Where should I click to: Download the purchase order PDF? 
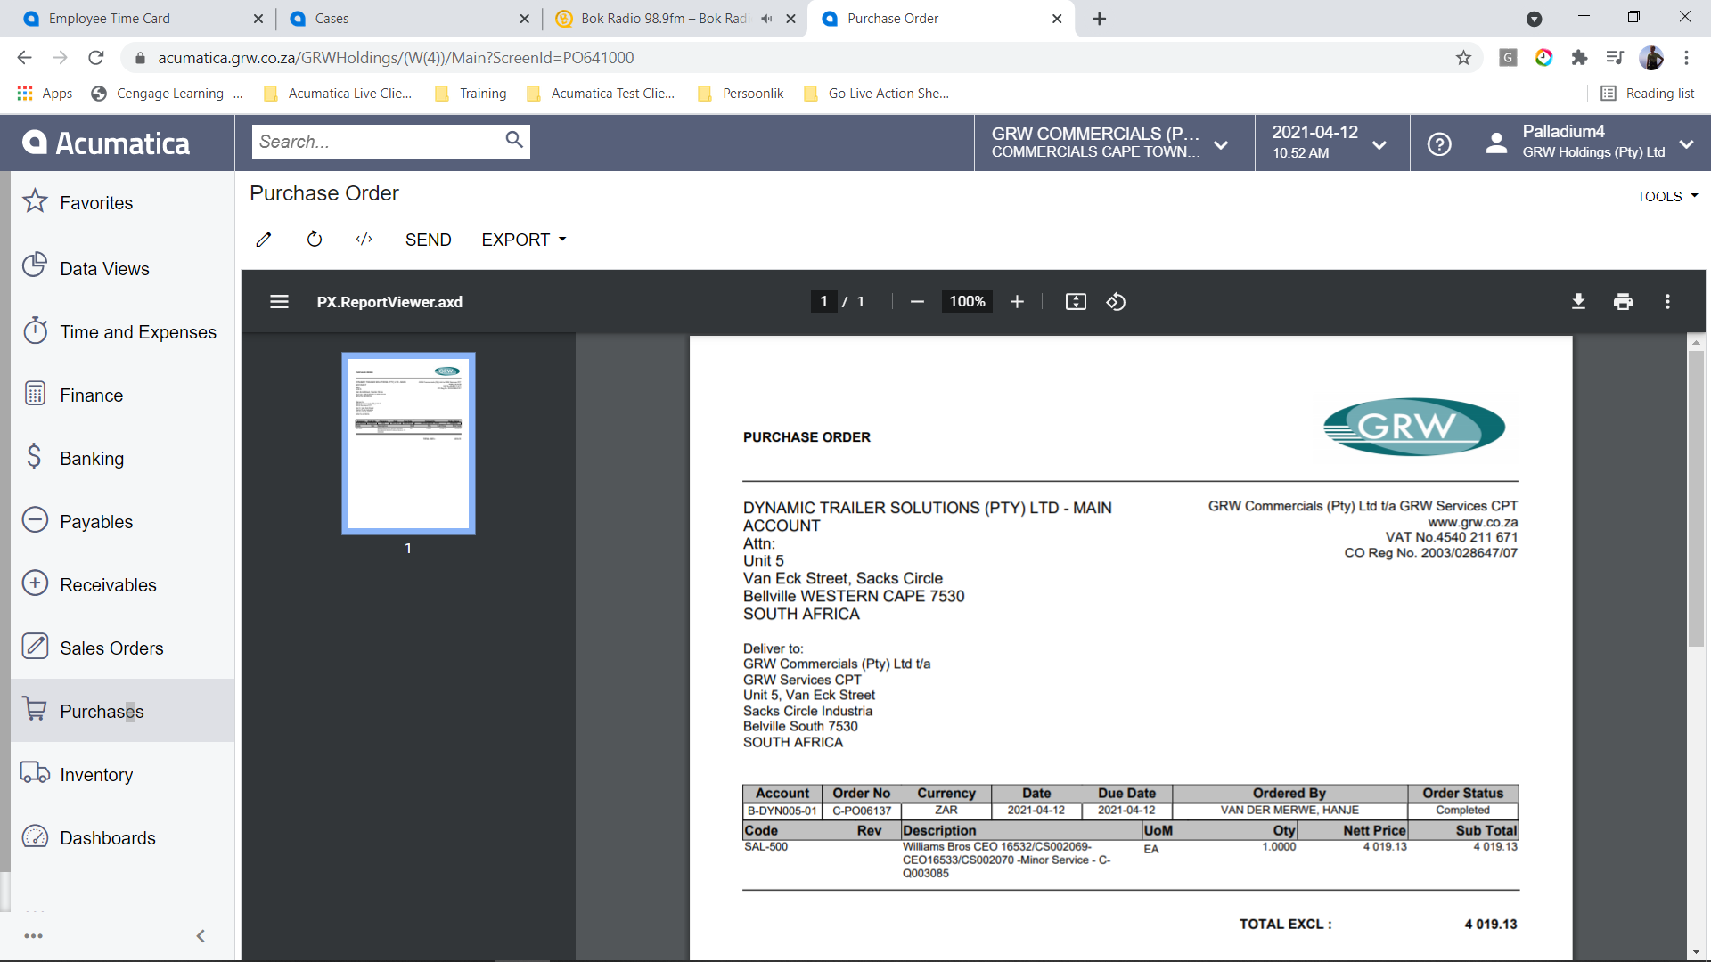point(1578,302)
